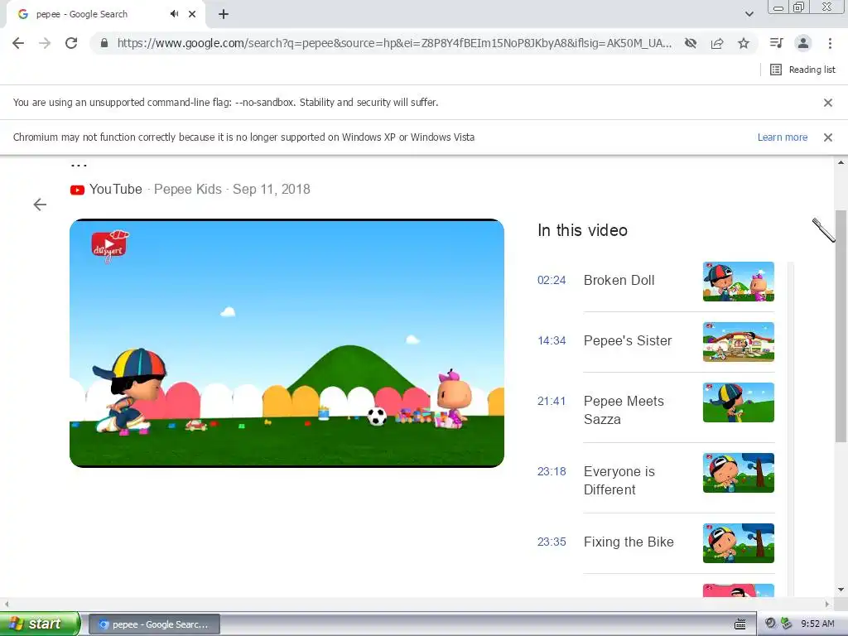Jump to 23:18 timestamp
This screenshot has width=848, height=636.
click(551, 471)
